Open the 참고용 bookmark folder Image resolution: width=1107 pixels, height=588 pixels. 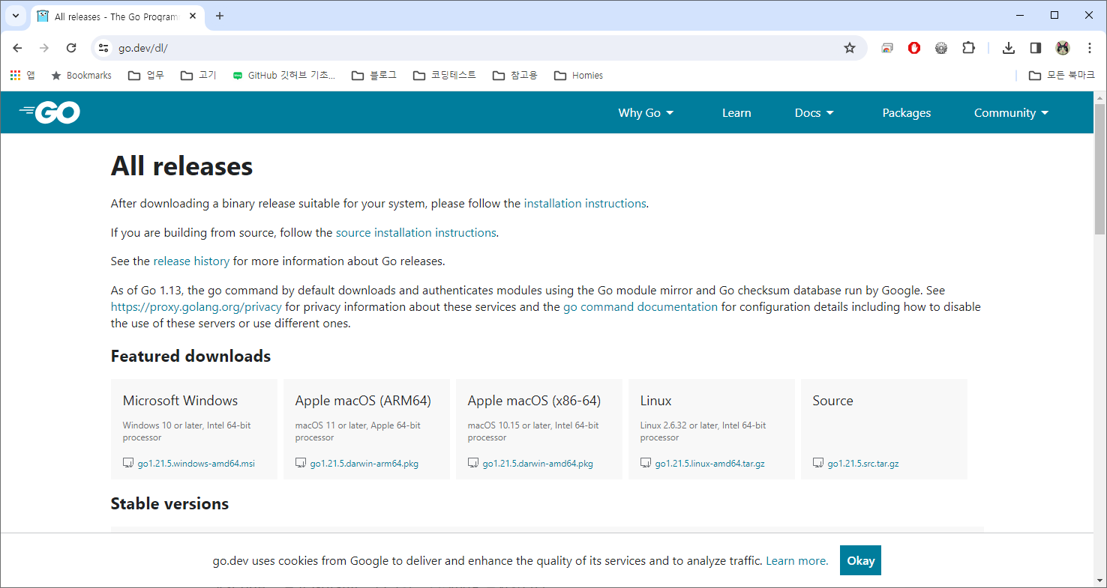(515, 75)
